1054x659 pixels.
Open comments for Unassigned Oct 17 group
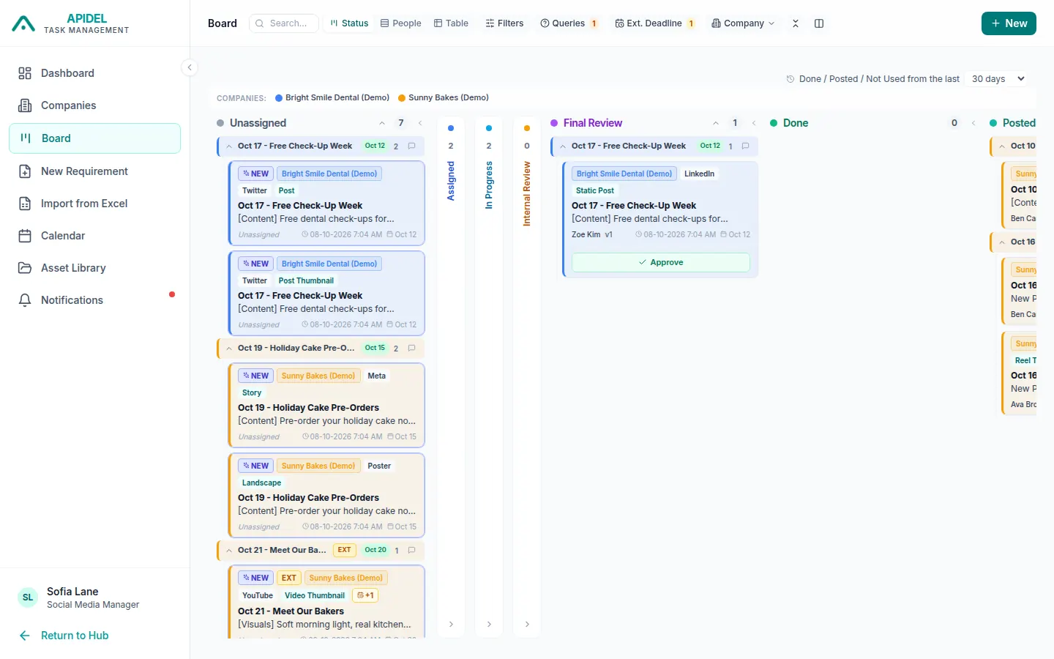point(411,146)
